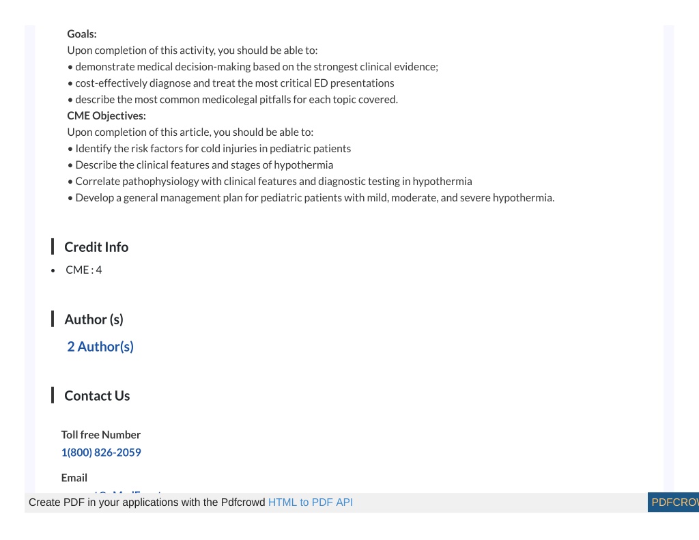699x540 pixels.
Task: Click the CME Objectives: bold label
Action: (x=106, y=115)
